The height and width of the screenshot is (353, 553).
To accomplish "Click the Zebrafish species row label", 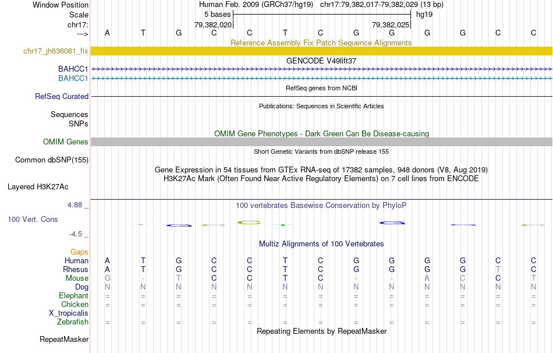I will pyautogui.click(x=72, y=322).
